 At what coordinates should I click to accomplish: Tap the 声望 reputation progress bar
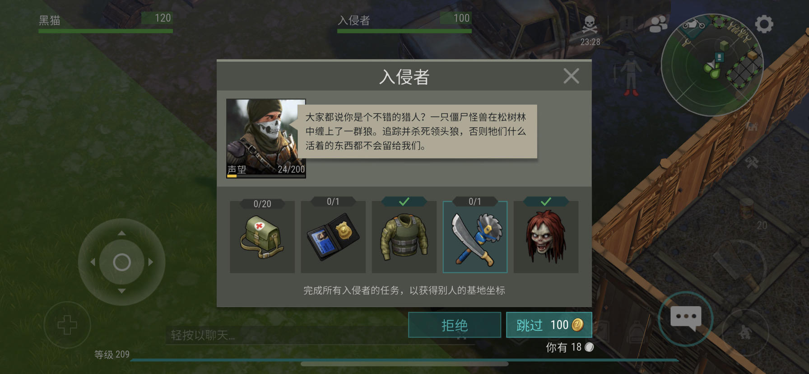point(266,176)
